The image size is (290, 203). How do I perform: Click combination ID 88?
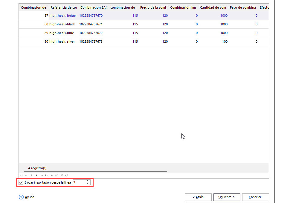(46, 24)
